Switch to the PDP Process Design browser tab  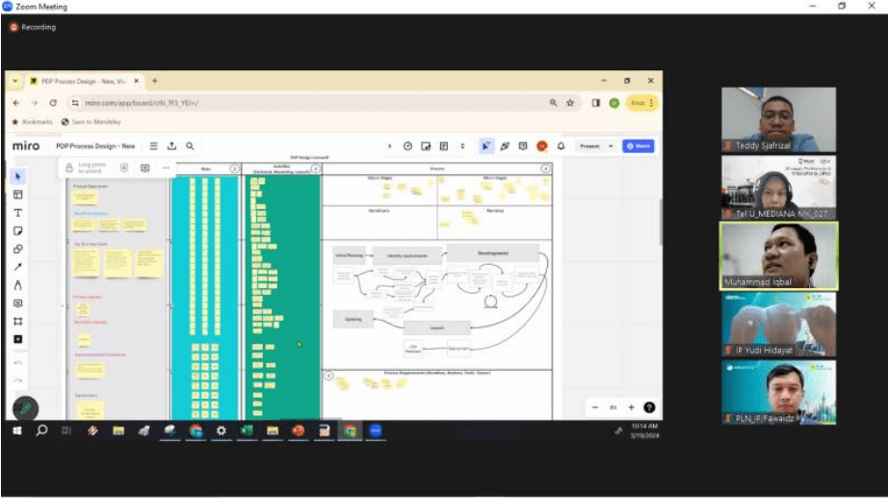click(x=82, y=81)
